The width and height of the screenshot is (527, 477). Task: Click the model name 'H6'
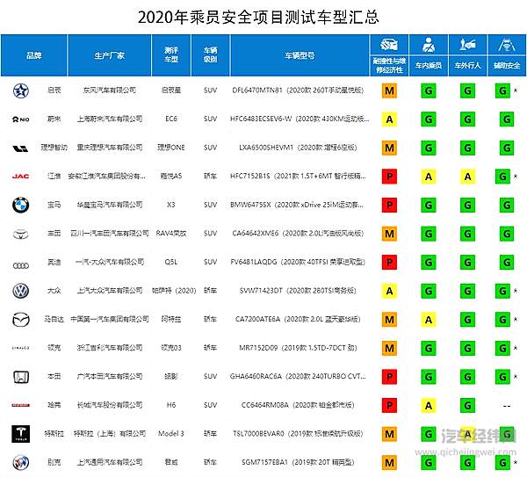[x=171, y=405]
